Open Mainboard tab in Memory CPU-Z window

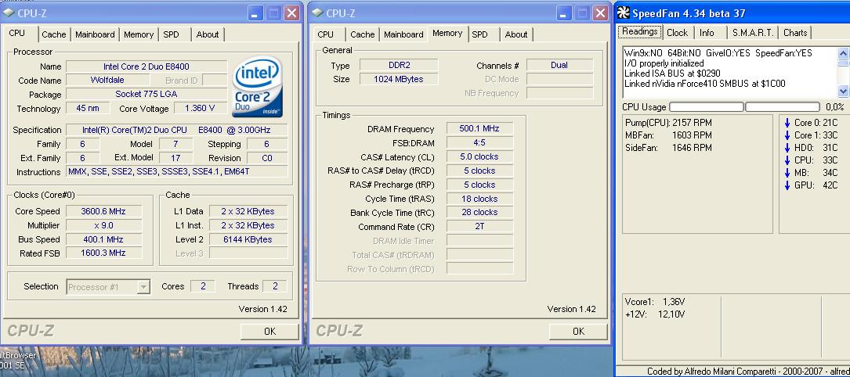[x=403, y=34]
